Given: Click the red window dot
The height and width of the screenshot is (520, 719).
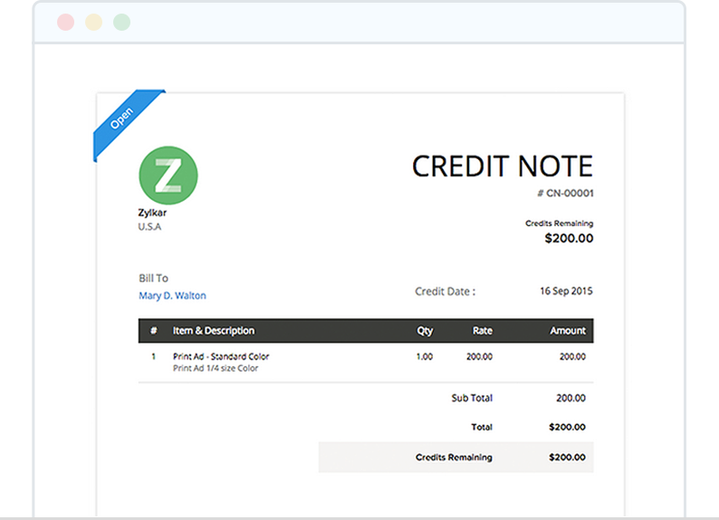Looking at the screenshot, I should (x=65, y=22).
